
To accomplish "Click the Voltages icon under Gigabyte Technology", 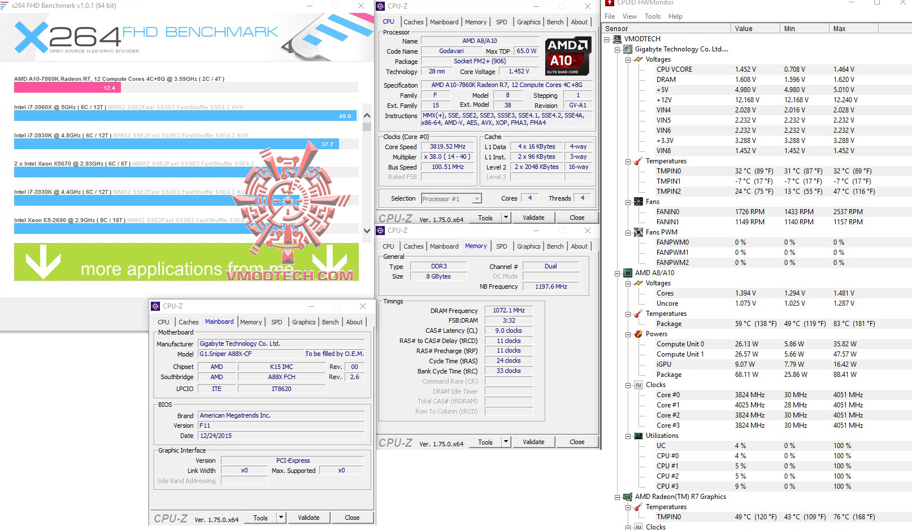I will point(639,59).
